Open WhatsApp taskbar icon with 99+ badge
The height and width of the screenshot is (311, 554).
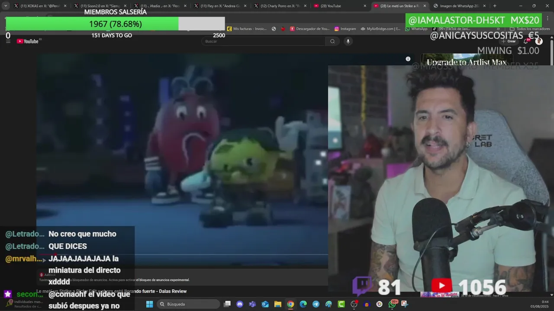tap(392, 304)
